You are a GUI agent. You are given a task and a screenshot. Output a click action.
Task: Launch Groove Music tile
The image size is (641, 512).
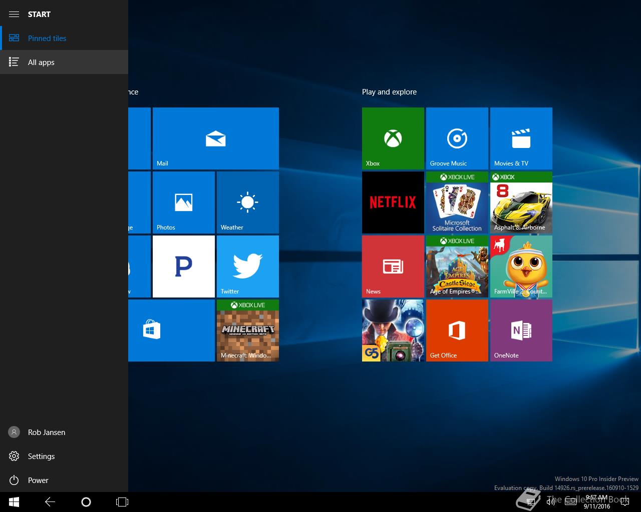[457, 138]
